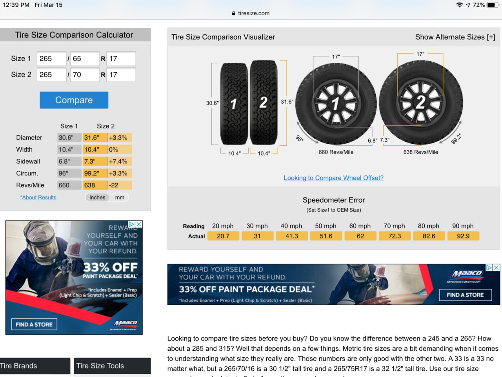Tap the Wi-Fi icon in status bar
The width and height of the screenshot is (502, 377).
click(x=459, y=5)
